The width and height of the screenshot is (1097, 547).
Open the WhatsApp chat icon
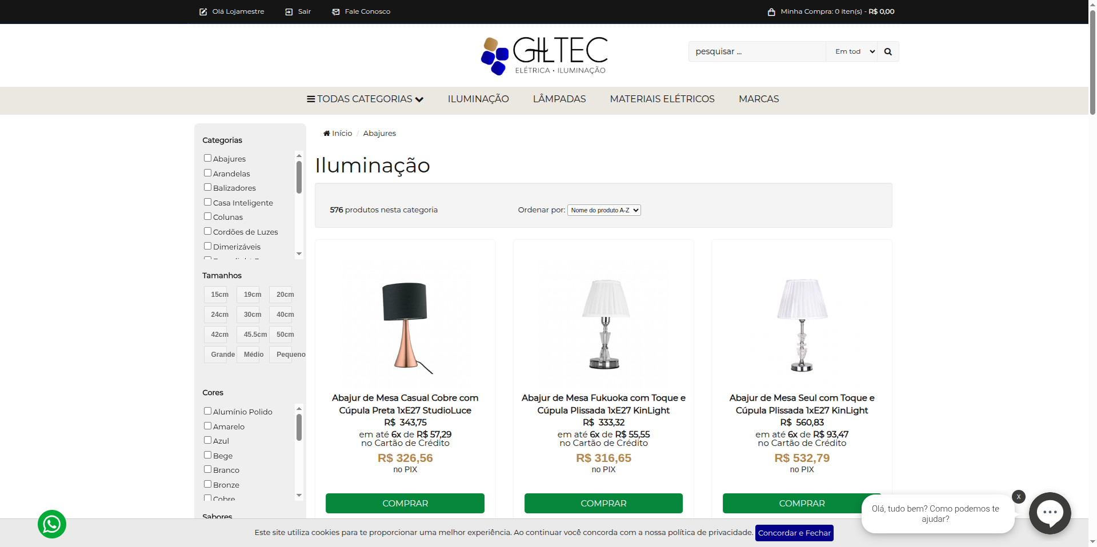[x=52, y=524]
